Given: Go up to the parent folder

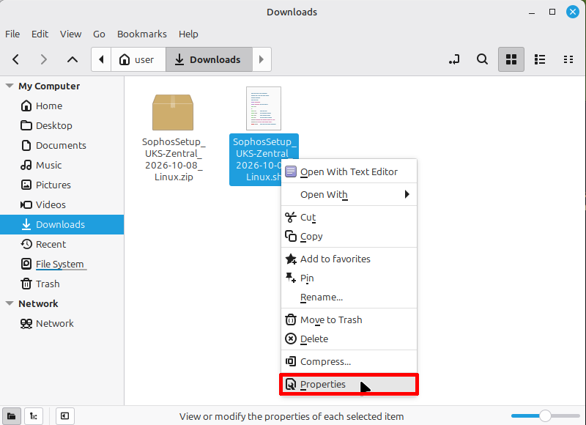Looking at the screenshot, I should (72, 59).
